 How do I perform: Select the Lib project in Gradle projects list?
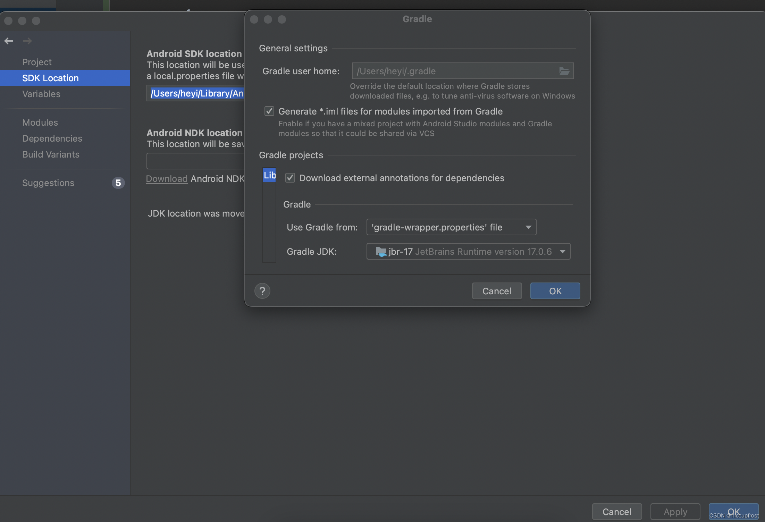point(269,175)
